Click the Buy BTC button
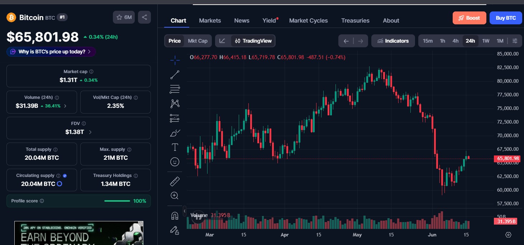 tap(506, 18)
